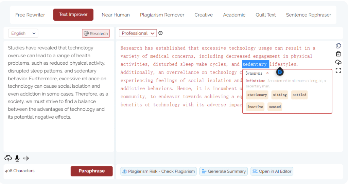Expand output panel to fullscreen
Viewport: 348px width, 185px height.
click(x=338, y=70)
